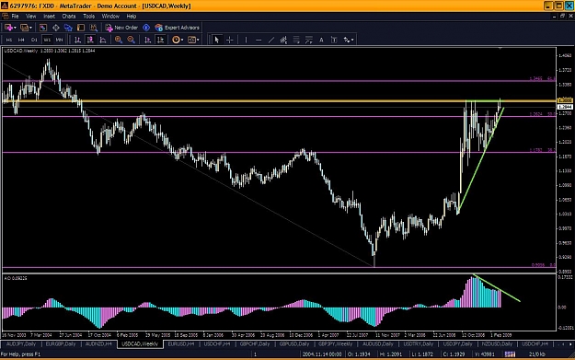Screen dimensions: 575x360
Task: Switch to the AUDUSD,Daily chart tab
Action: 378,344
